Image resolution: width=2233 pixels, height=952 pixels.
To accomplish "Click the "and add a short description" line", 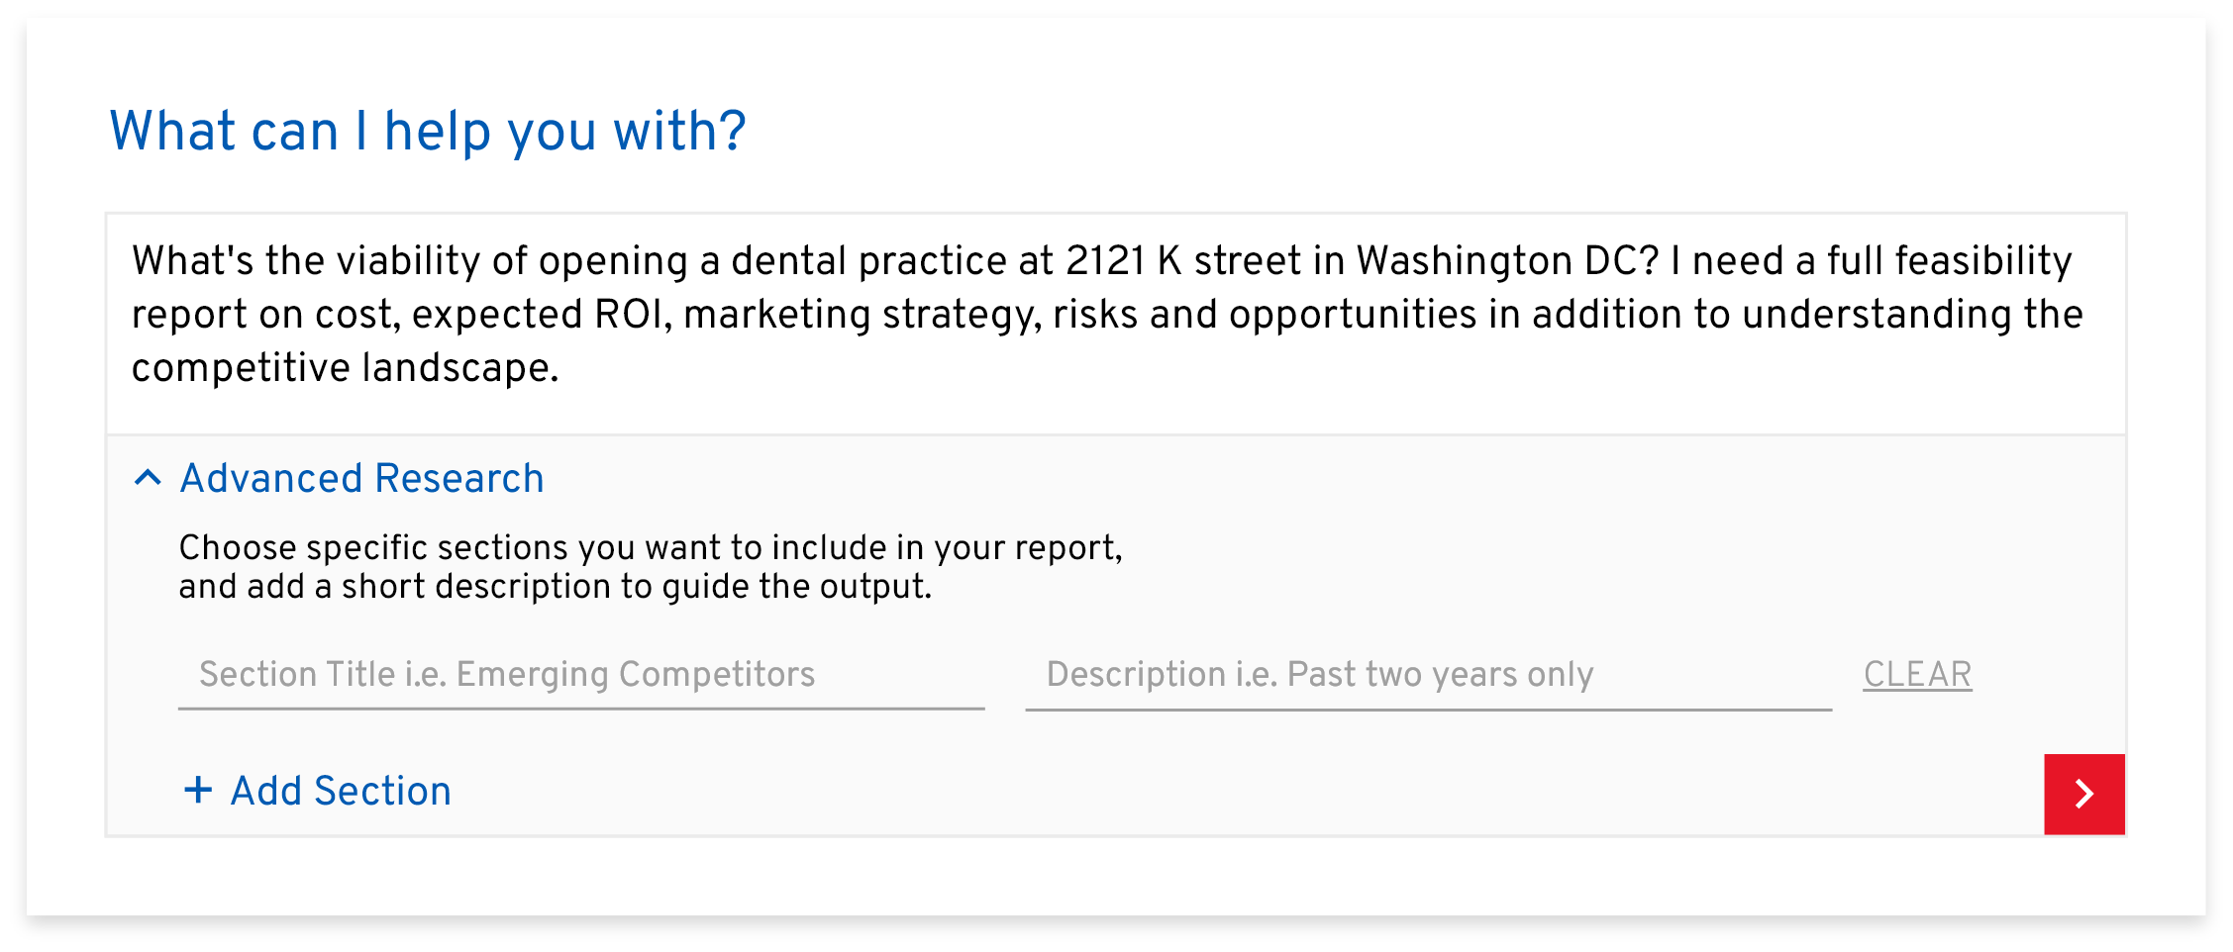I will coord(555,587).
